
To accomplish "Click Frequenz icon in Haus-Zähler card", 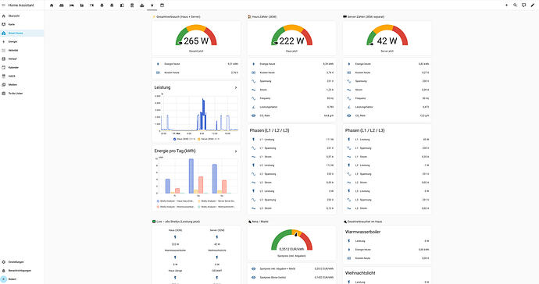I will [253, 98].
